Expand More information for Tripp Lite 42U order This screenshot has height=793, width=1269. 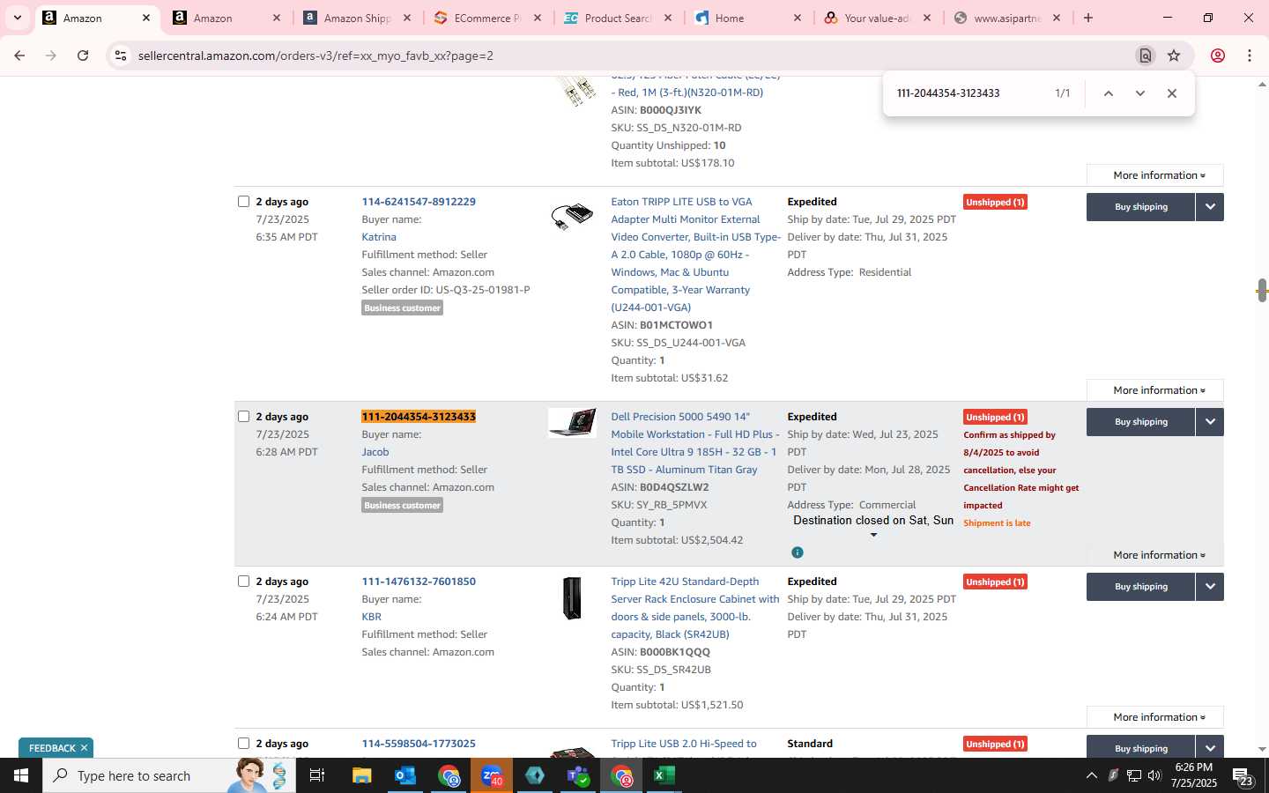click(x=1154, y=717)
